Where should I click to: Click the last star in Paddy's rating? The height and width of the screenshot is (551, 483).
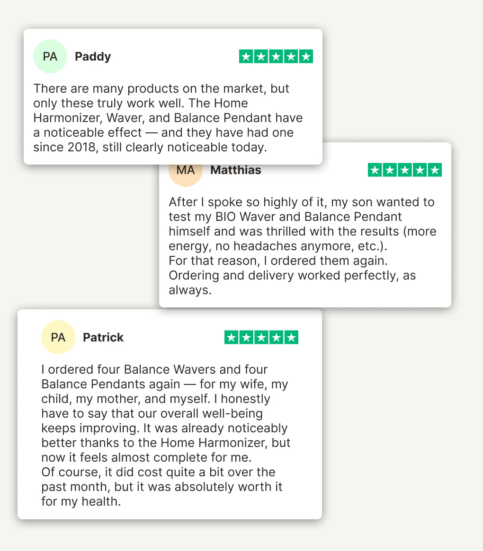[306, 57]
